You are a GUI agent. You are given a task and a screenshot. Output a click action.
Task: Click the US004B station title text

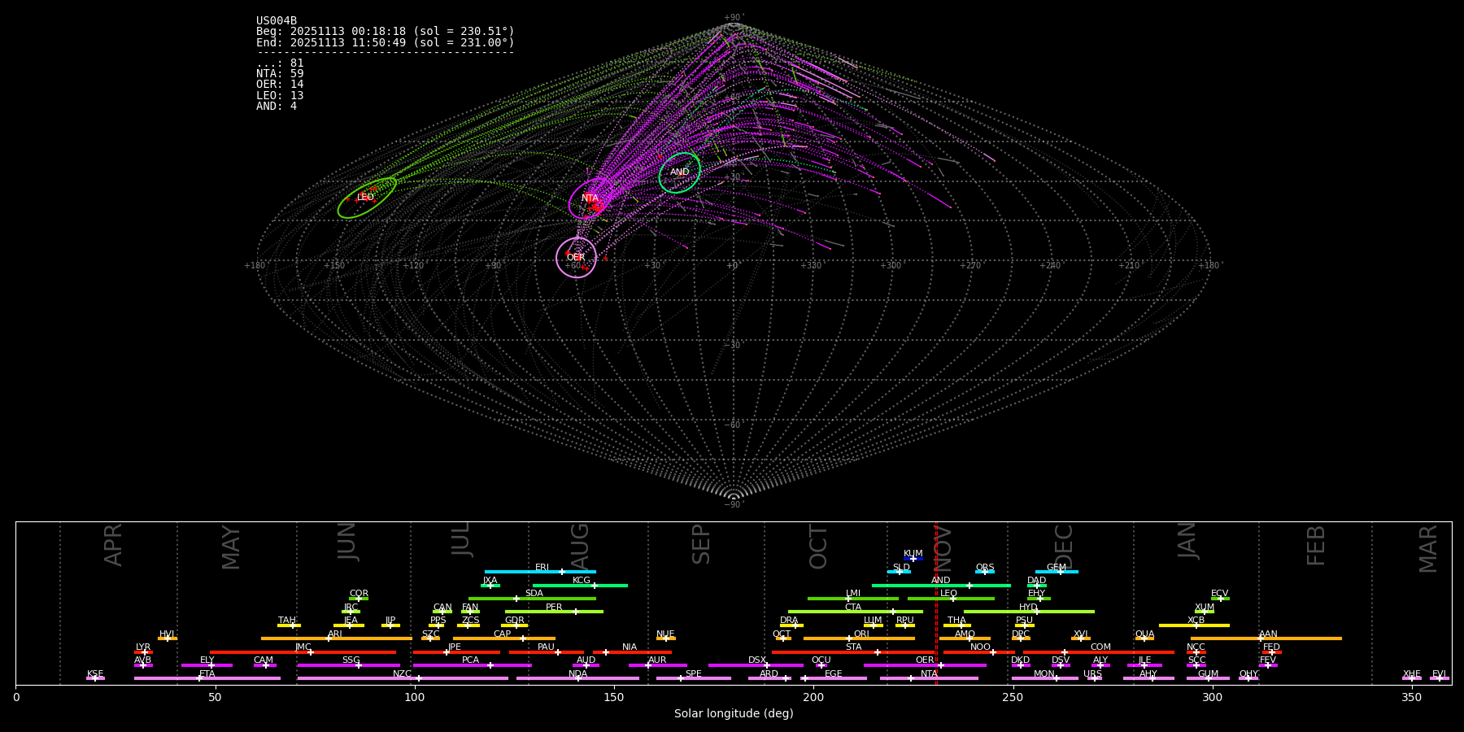[277, 21]
